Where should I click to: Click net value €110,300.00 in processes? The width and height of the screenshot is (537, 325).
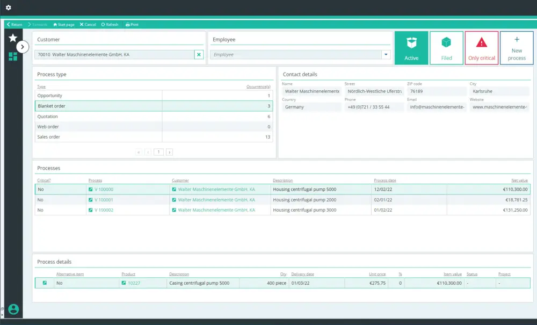click(x=515, y=190)
